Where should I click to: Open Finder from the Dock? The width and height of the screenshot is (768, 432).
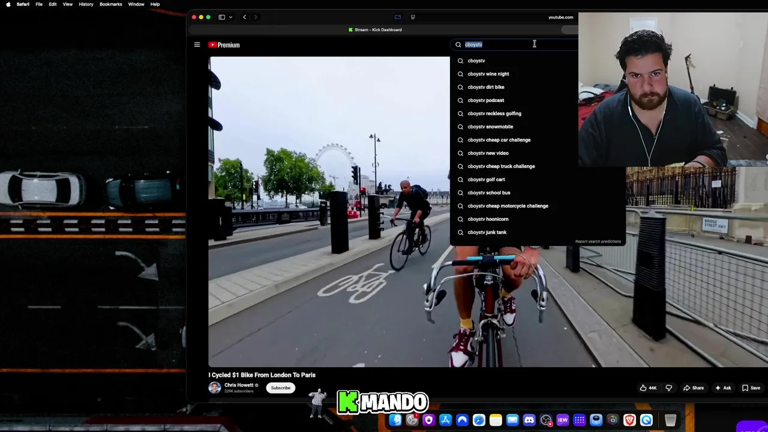point(395,421)
